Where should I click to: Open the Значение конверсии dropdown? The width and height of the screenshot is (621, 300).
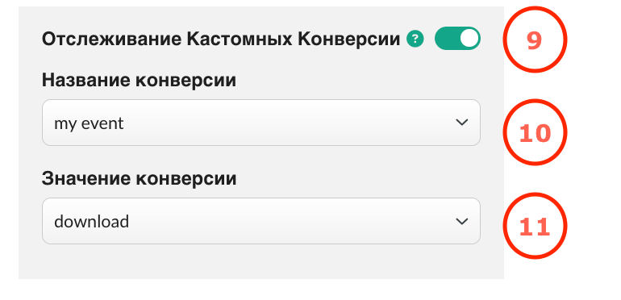[261, 221]
